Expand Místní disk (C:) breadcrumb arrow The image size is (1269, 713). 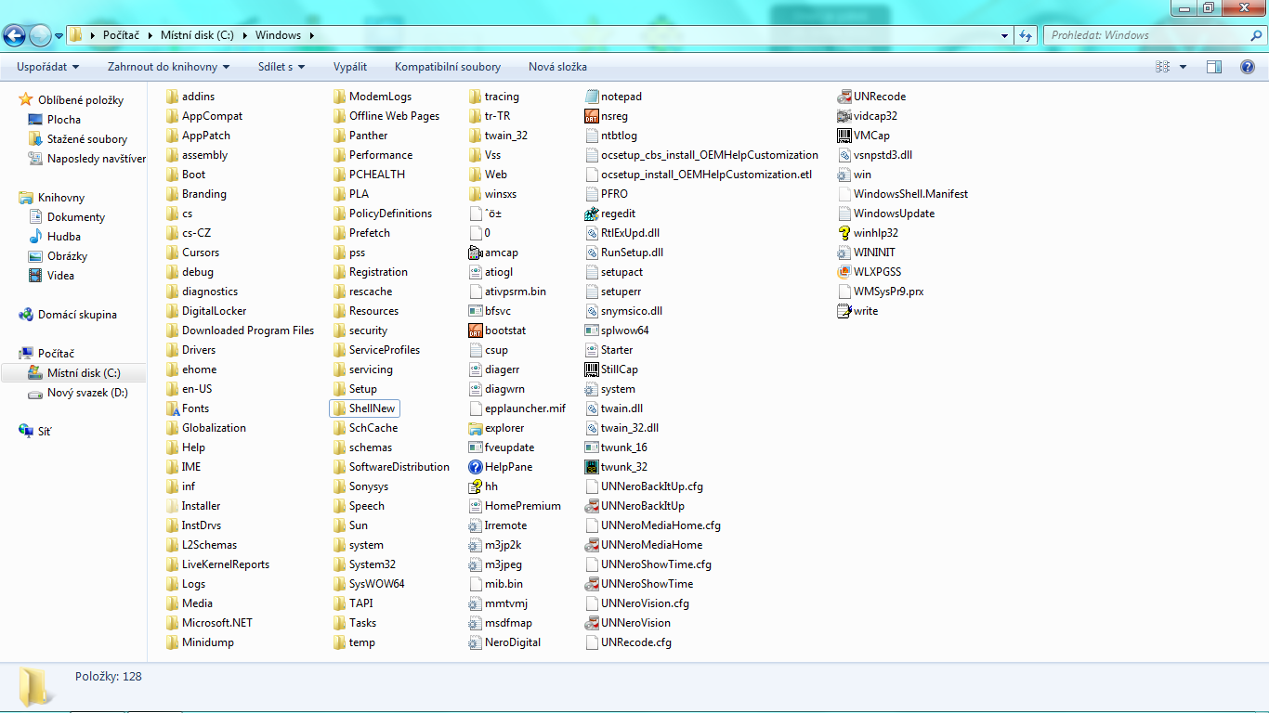(x=246, y=35)
